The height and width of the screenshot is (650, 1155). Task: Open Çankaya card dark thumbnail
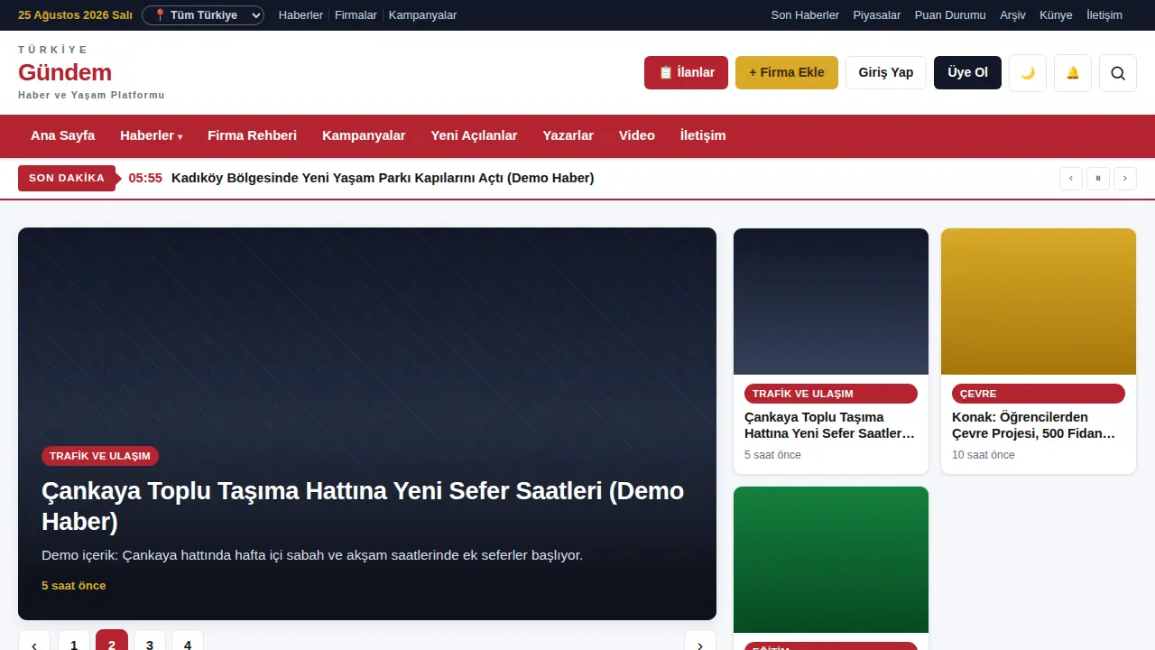pyautogui.click(x=831, y=302)
